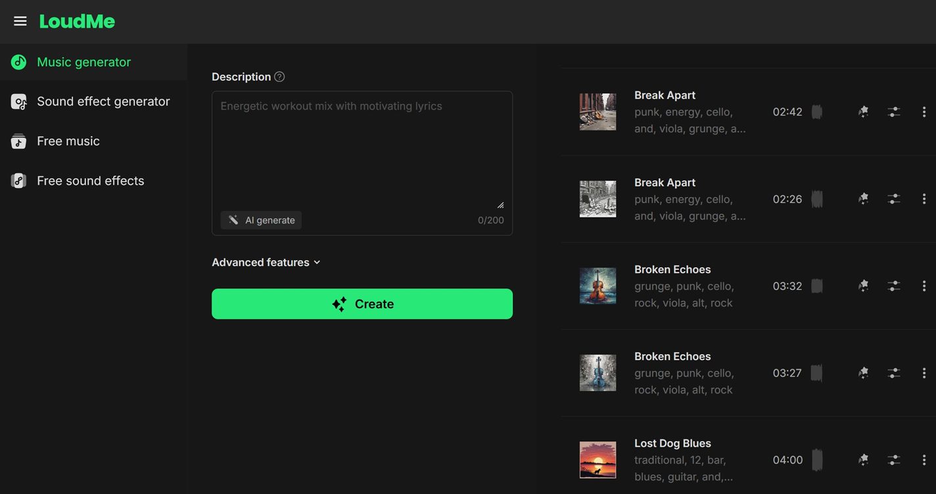Click the Description help question mark icon

(x=279, y=77)
